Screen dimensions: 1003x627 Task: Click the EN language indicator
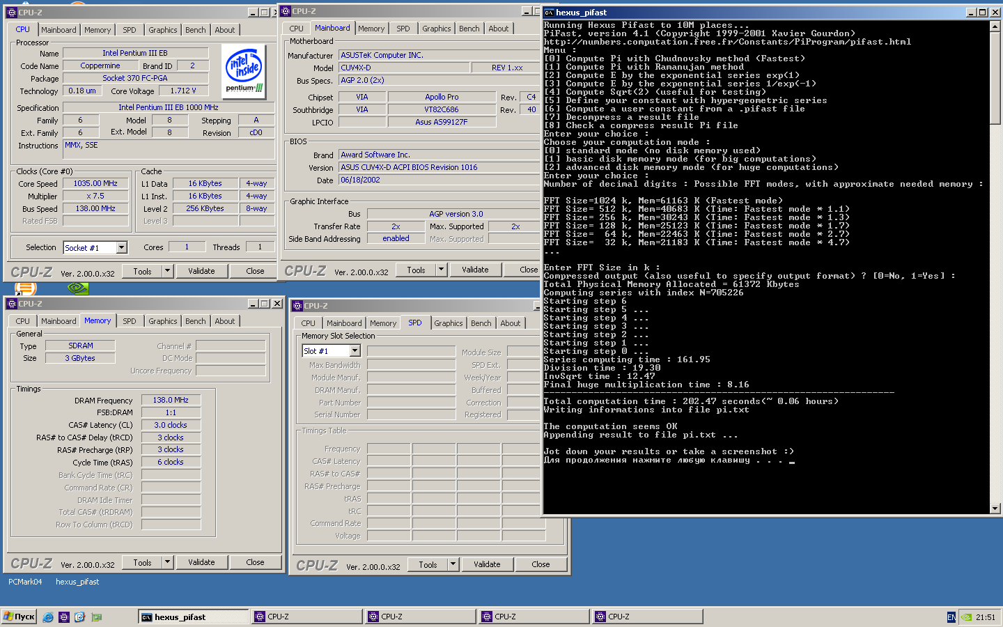pos(951,617)
